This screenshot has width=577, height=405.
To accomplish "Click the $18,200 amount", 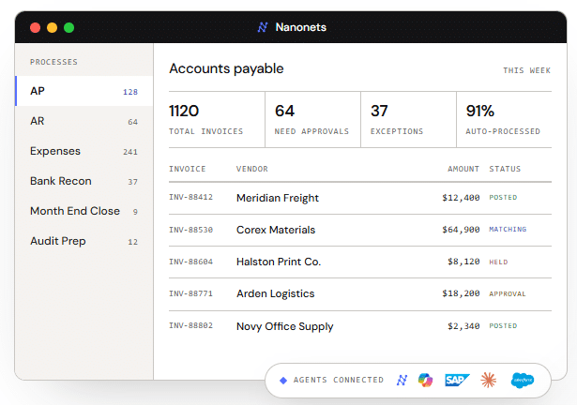I will [x=461, y=293].
